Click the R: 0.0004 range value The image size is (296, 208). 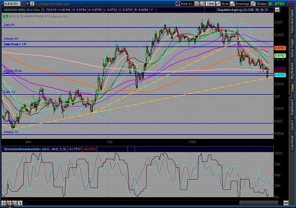tap(142, 10)
